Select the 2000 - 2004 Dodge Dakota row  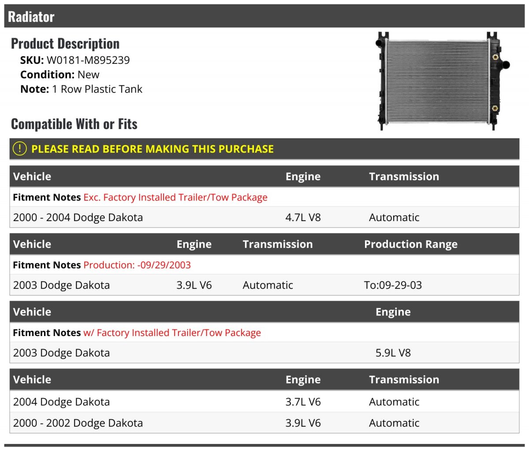pos(78,218)
